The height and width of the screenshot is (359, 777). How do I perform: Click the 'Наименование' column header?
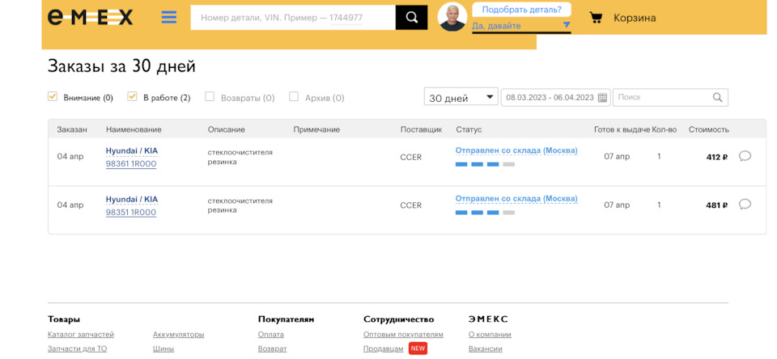134,129
